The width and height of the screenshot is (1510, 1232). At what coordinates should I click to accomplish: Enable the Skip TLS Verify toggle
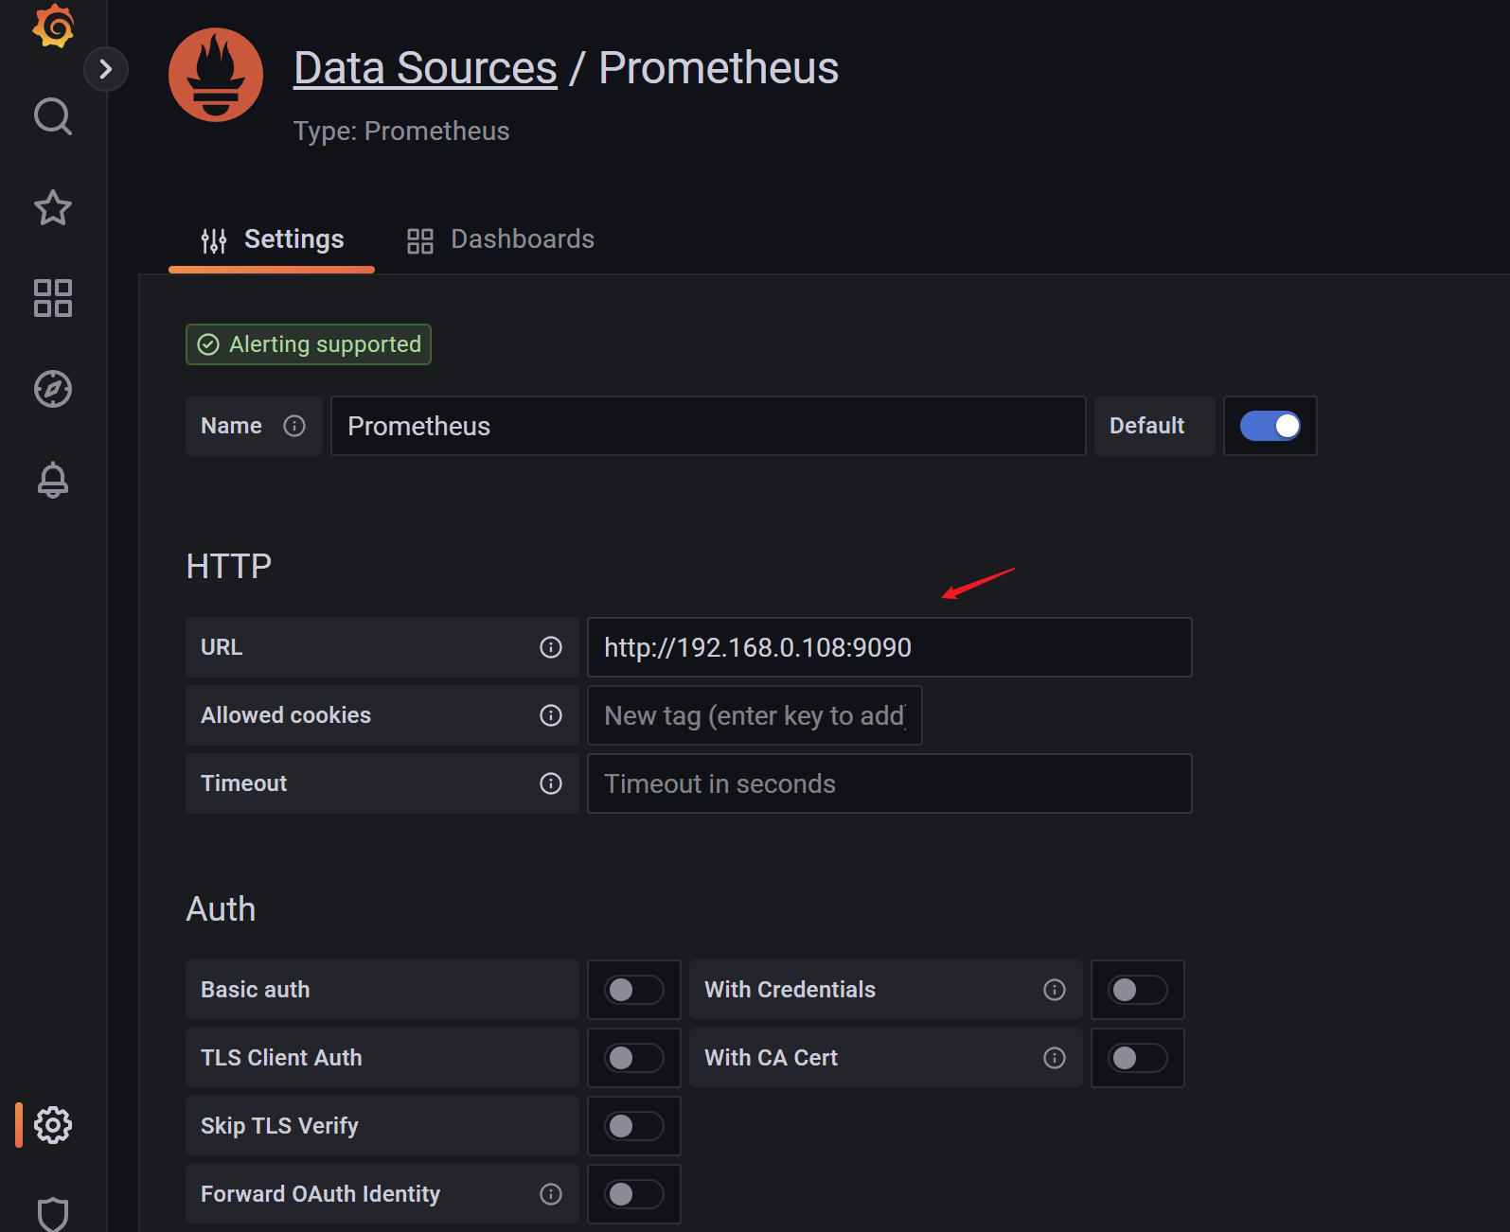[x=634, y=1126]
